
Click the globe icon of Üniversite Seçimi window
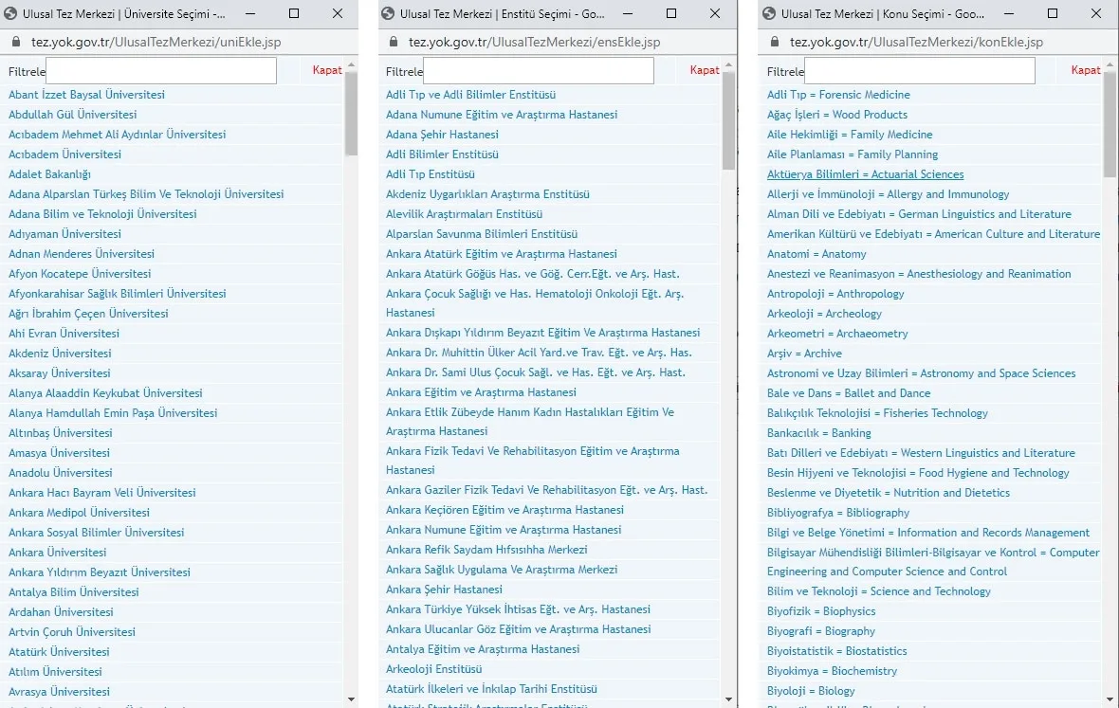[x=10, y=13]
